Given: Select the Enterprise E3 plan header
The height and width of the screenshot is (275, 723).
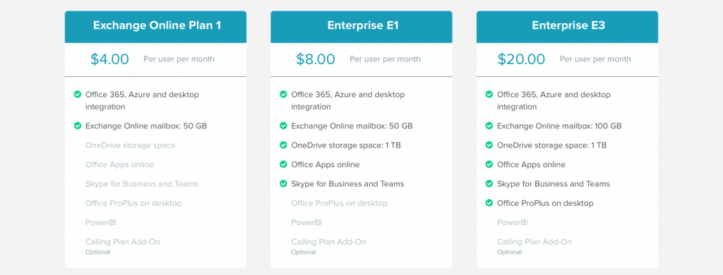Looking at the screenshot, I should point(567,27).
